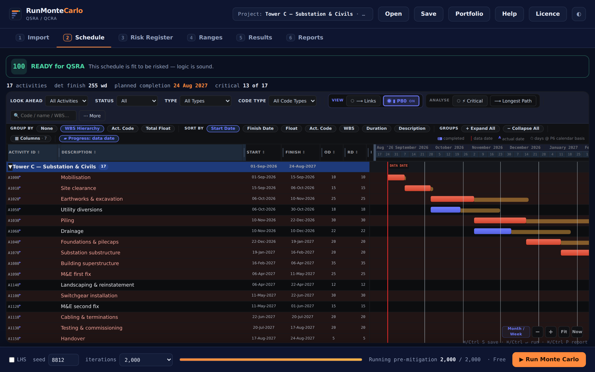Set Group By to None

pyautogui.click(x=47, y=128)
